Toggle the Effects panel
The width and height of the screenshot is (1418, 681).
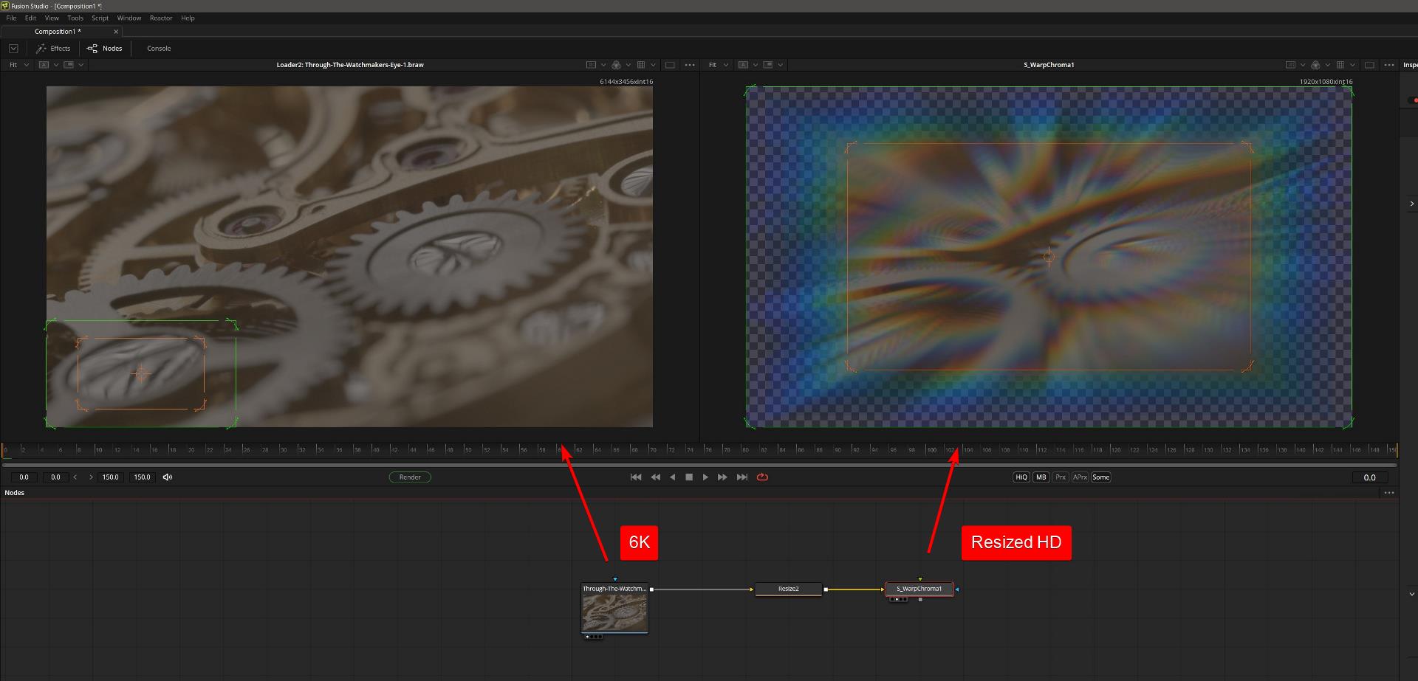pos(53,49)
